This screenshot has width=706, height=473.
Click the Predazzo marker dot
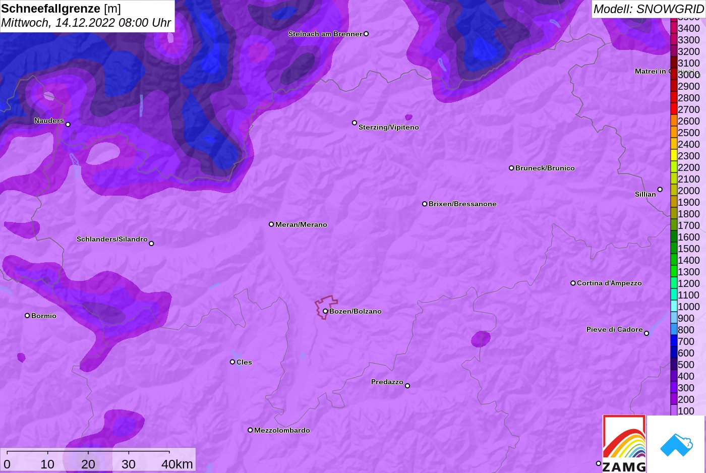click(x=407, y=386)
